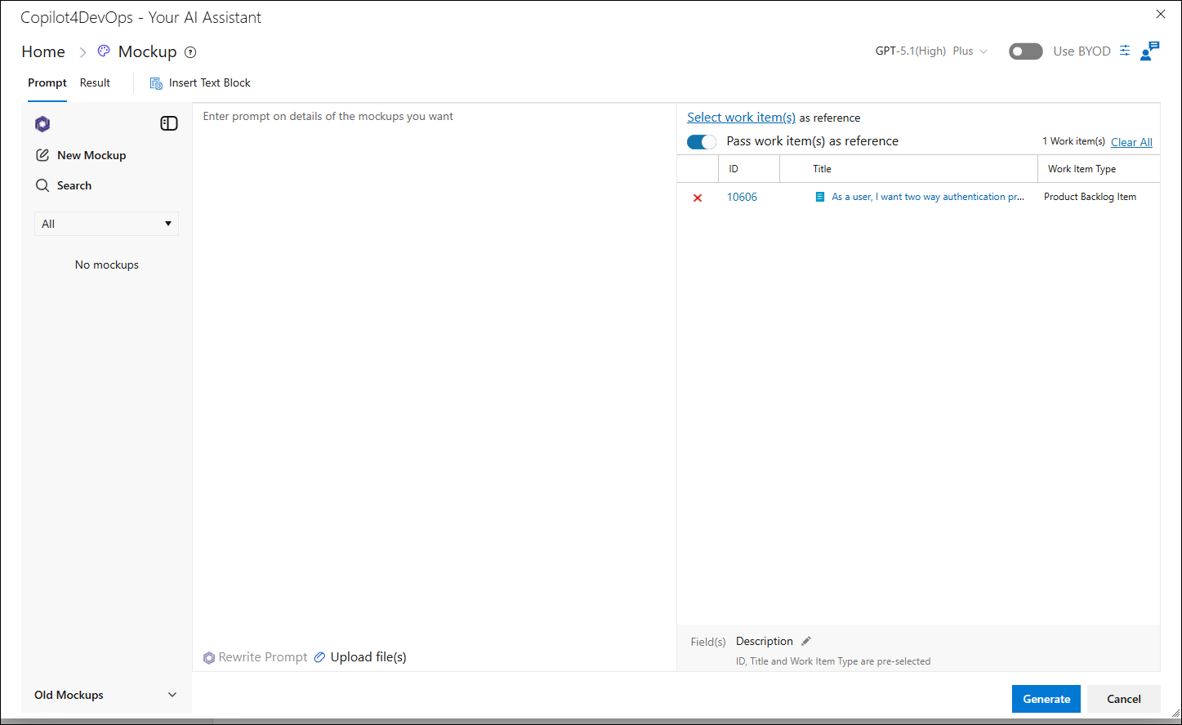This screenshot has width=1182, height=725.
Task: Remove work item 10606 with red X
Action: pyautogui.click(x=698, y=198)
